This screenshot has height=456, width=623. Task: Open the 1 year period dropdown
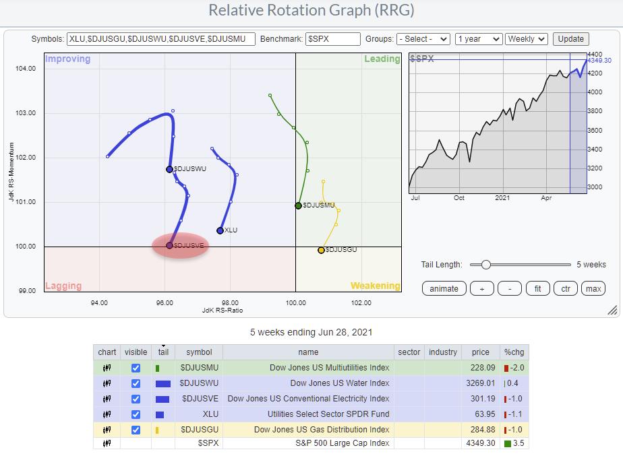478,39
